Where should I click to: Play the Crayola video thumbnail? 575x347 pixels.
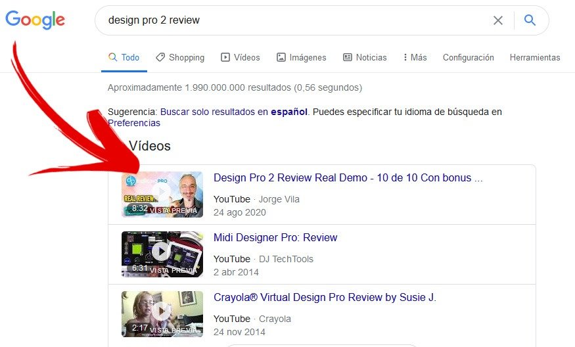[x=162, y=314]
